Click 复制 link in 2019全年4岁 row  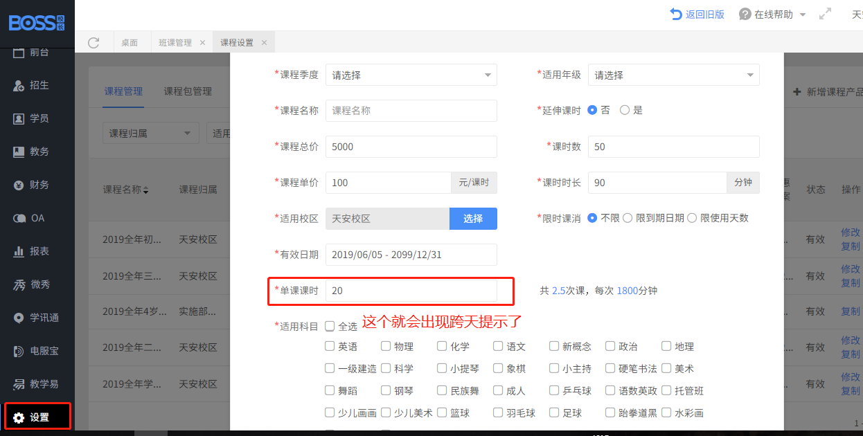point(851,311)
